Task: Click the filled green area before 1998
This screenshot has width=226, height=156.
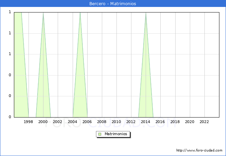Action: click(x=19, y=64)
